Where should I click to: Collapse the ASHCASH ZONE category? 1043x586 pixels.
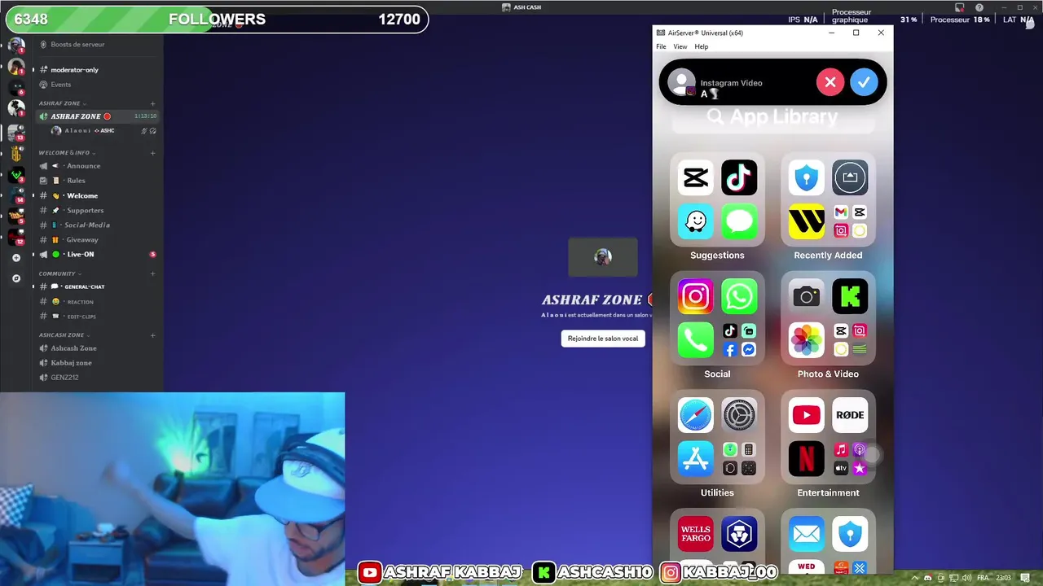click(64, 335)
